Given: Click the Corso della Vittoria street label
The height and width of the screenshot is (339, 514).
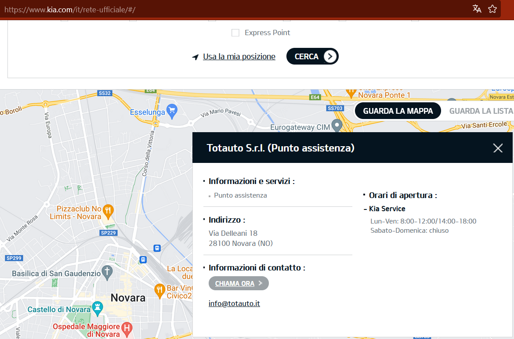Looking at the screenshot, I should (x=148, y=153).
